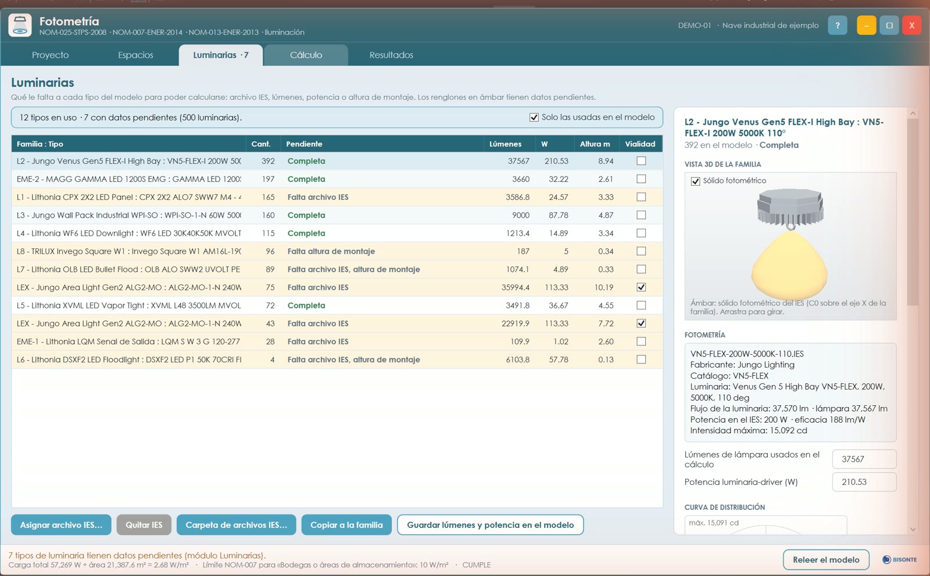Select the Luminarias · 7 tab
The height and width of the screenshot is (576, 930).
click(x=221, y=55)
